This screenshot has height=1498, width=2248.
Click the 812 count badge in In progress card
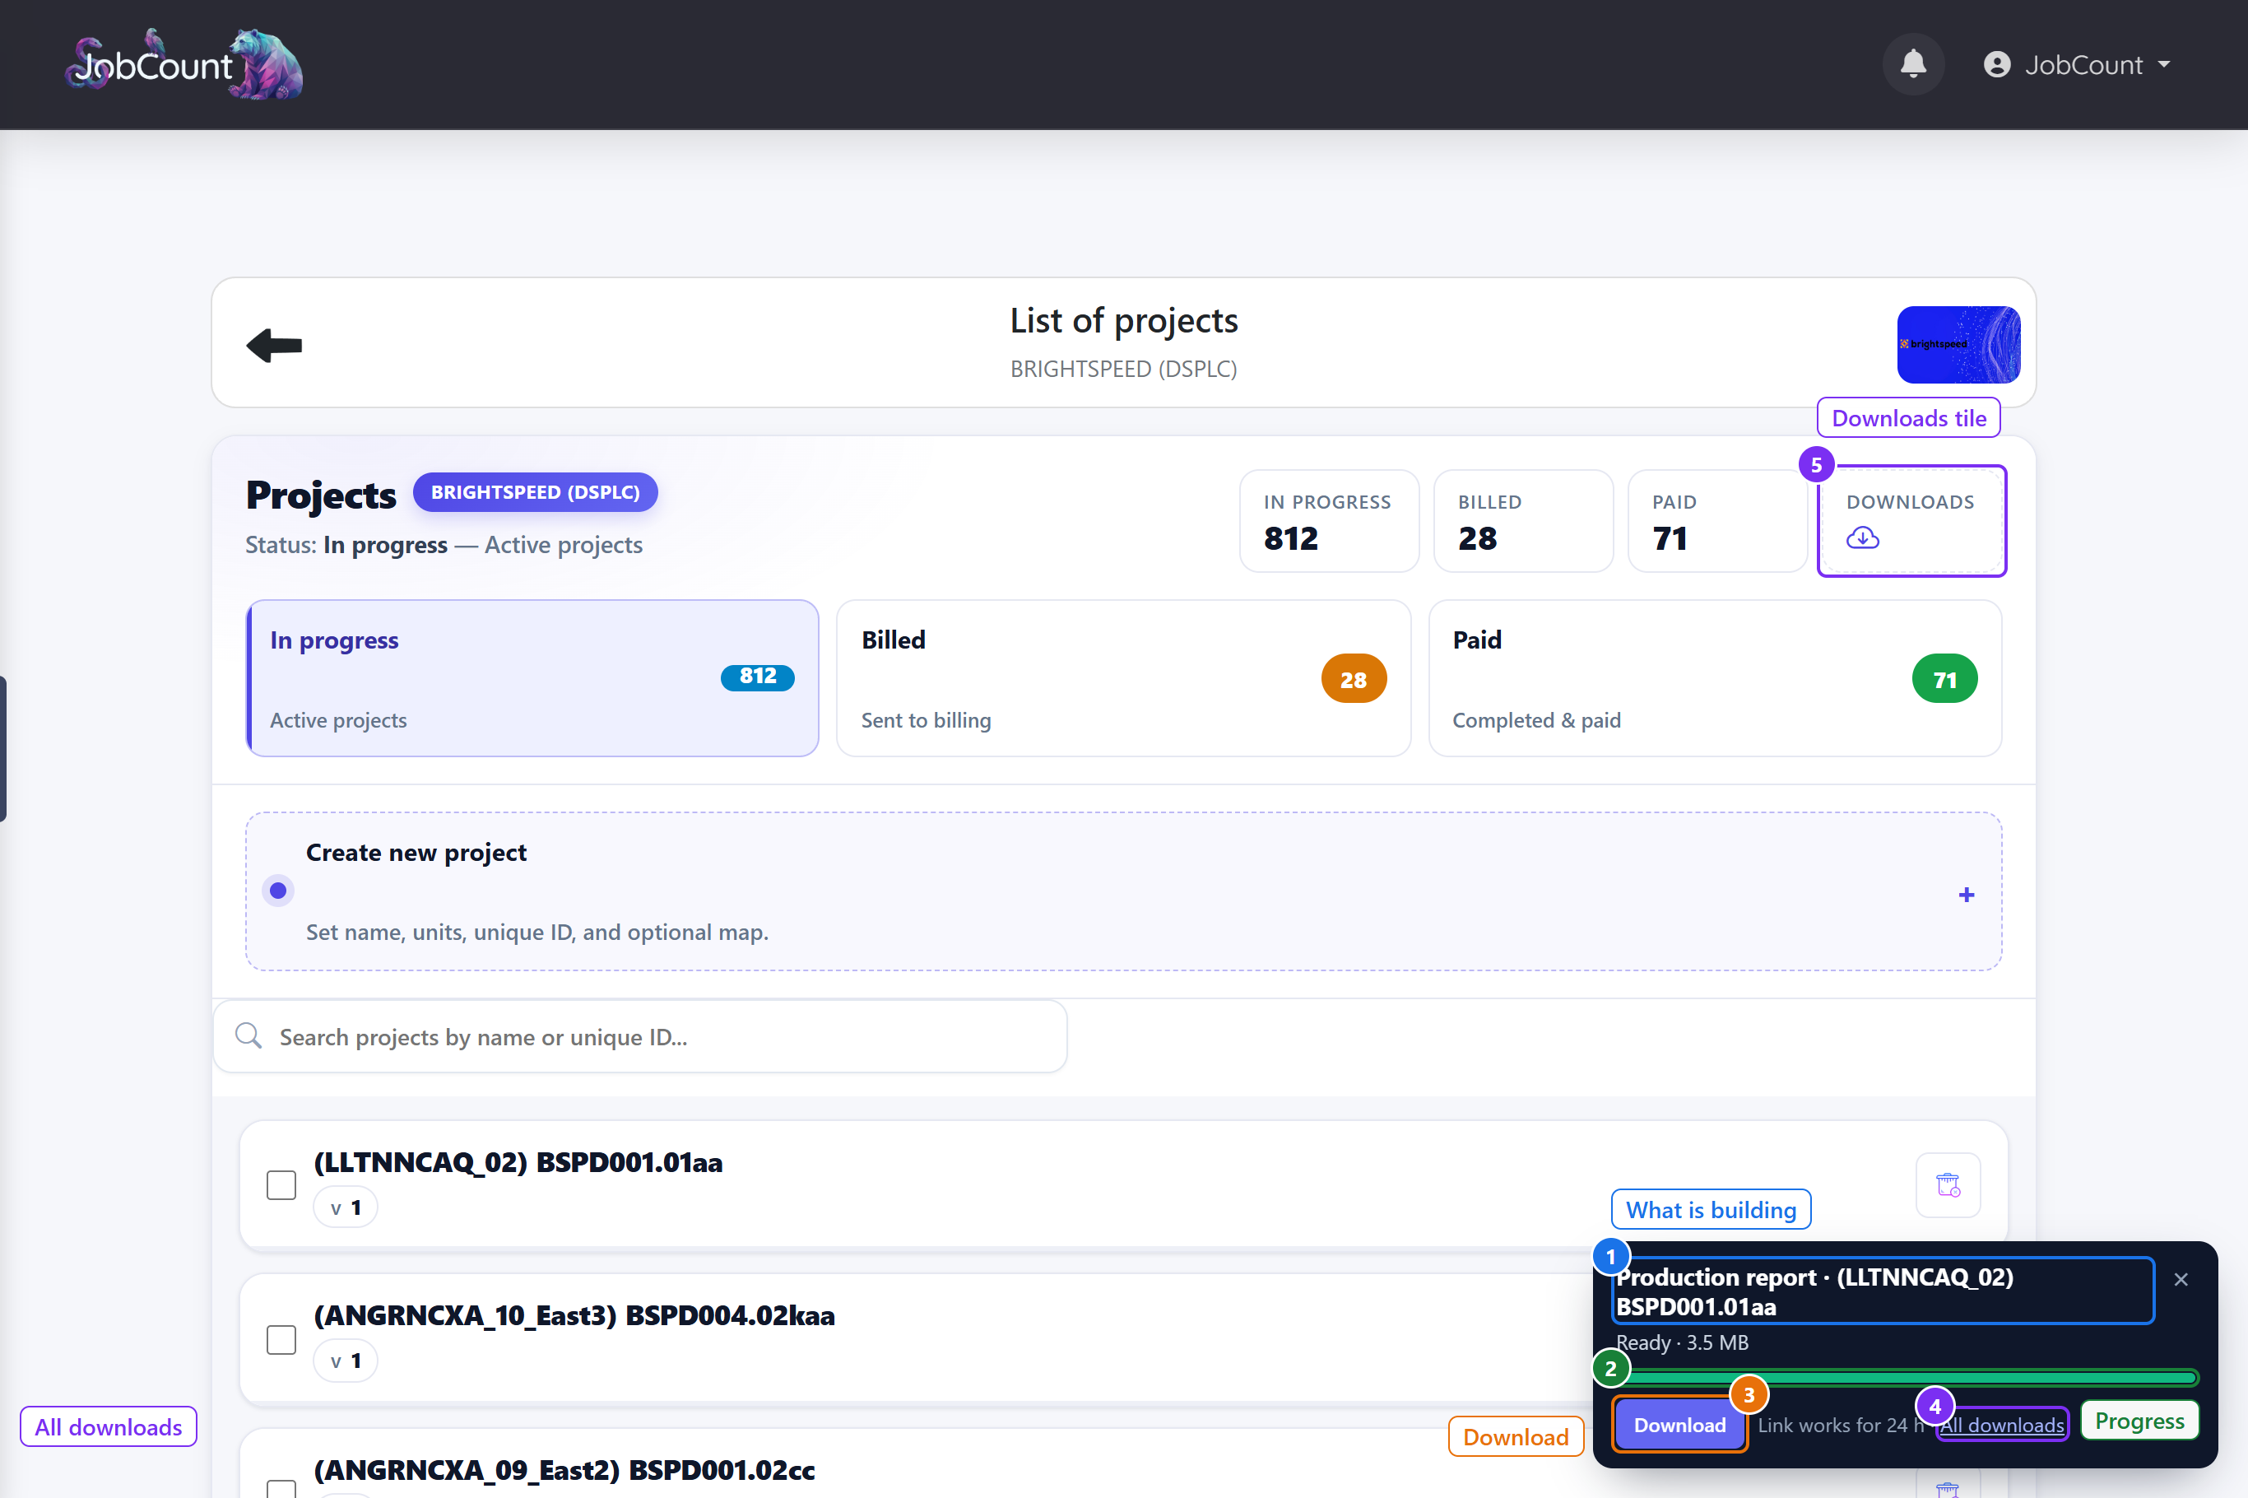[x=757, y=677]
